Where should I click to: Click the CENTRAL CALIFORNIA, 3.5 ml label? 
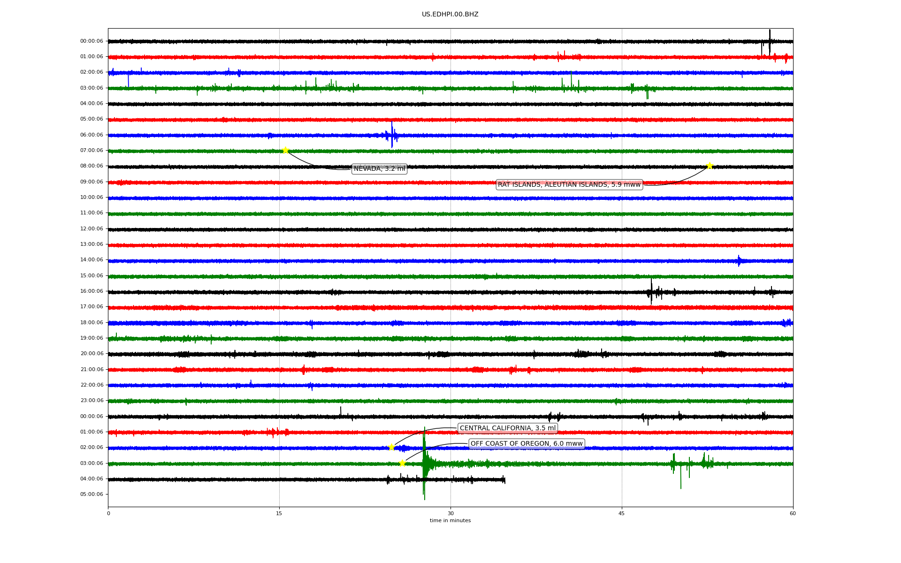tap(507, 428)
